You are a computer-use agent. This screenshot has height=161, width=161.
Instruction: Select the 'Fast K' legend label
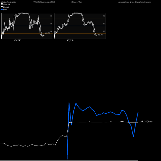pos(6,7)
